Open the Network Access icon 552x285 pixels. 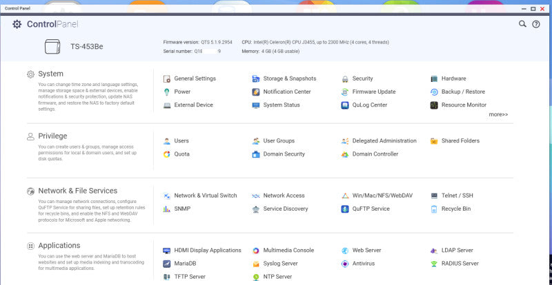coord(256,196)
